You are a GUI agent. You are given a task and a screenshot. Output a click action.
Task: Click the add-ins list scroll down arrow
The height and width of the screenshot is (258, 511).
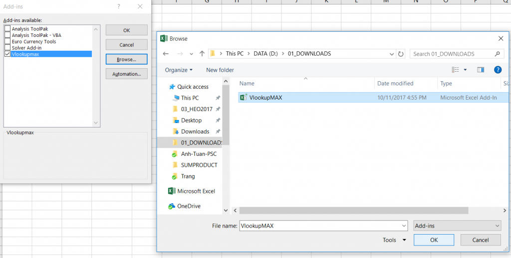[96, 123]
